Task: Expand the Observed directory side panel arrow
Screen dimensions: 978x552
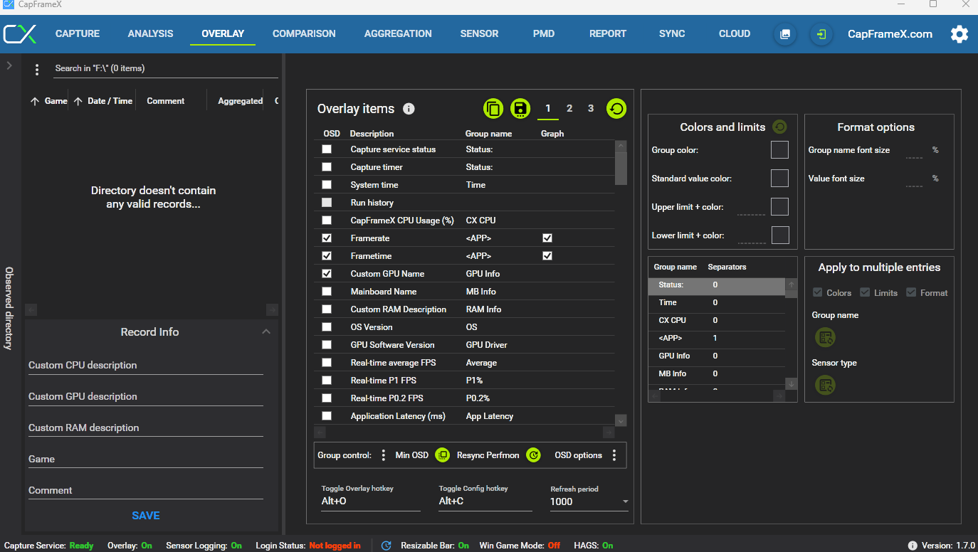Action: (9, 65)
